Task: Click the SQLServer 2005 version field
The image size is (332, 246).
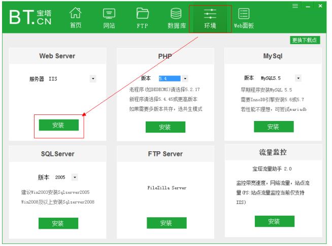Action: (x=62, y=177)
